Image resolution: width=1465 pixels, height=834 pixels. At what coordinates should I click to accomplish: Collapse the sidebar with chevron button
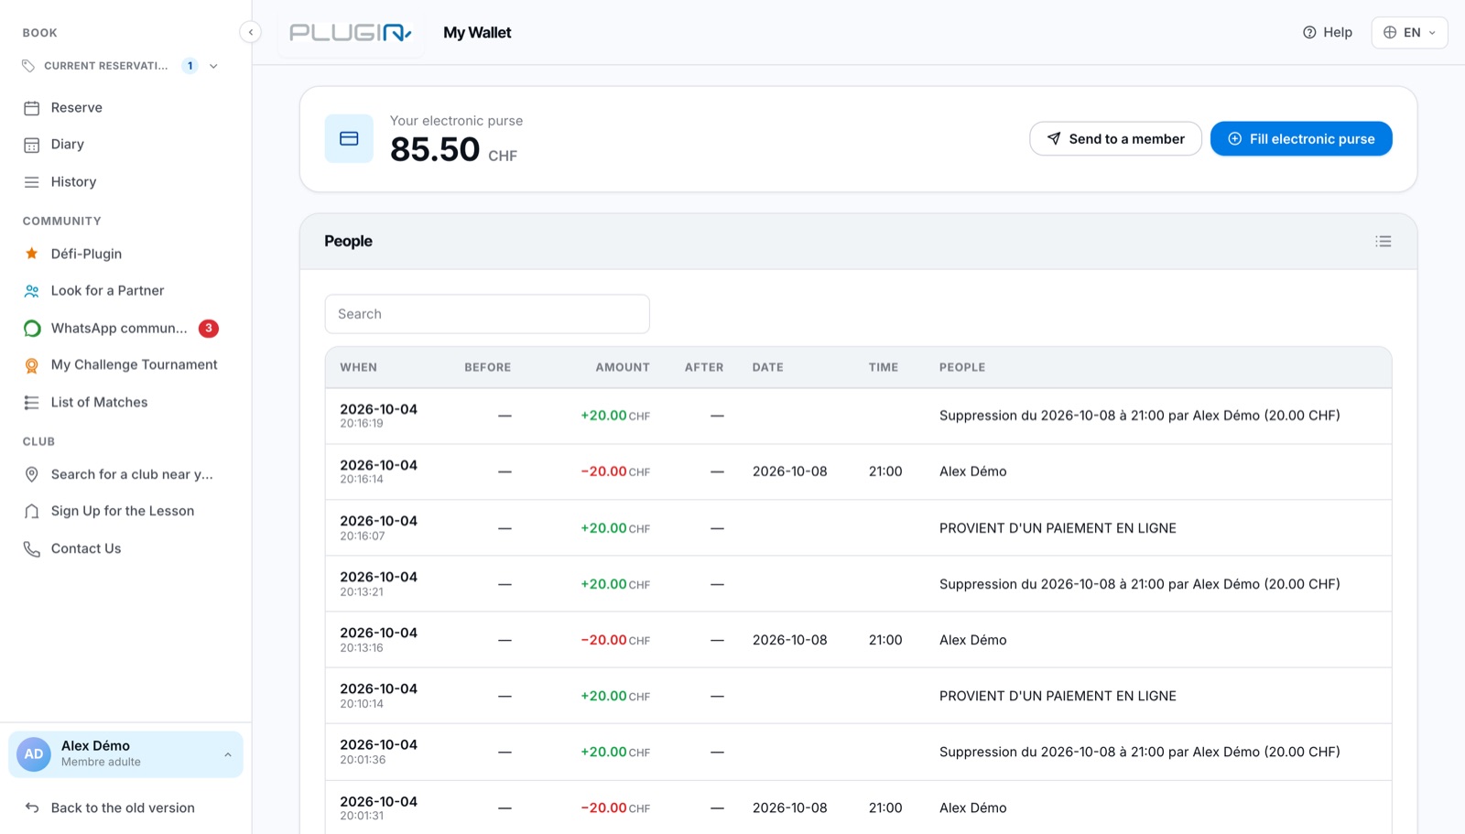pyautogui.click(x=250, y=32)
